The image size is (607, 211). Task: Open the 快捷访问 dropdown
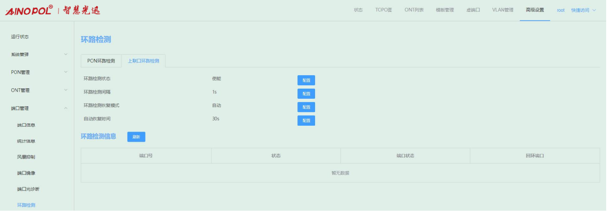(583, 10)
